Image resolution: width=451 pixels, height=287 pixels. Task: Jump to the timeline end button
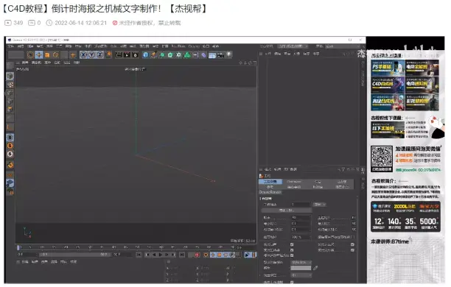coord(182,255)
